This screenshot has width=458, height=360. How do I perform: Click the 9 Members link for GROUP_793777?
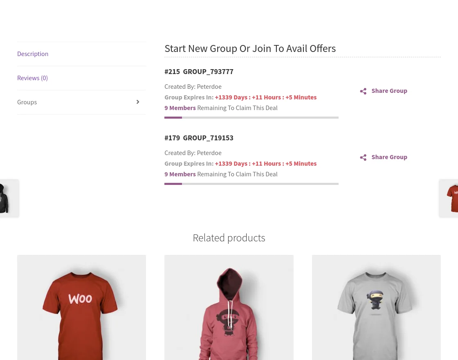pos(180,108)
